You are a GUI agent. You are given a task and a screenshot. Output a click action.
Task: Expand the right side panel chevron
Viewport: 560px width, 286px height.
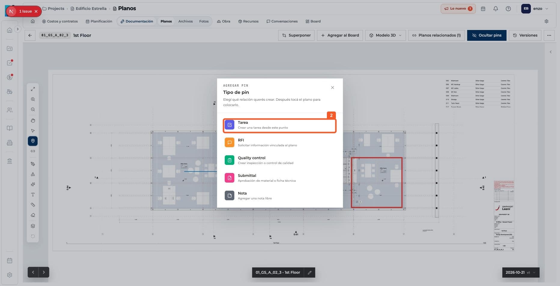tap(551, 52)
